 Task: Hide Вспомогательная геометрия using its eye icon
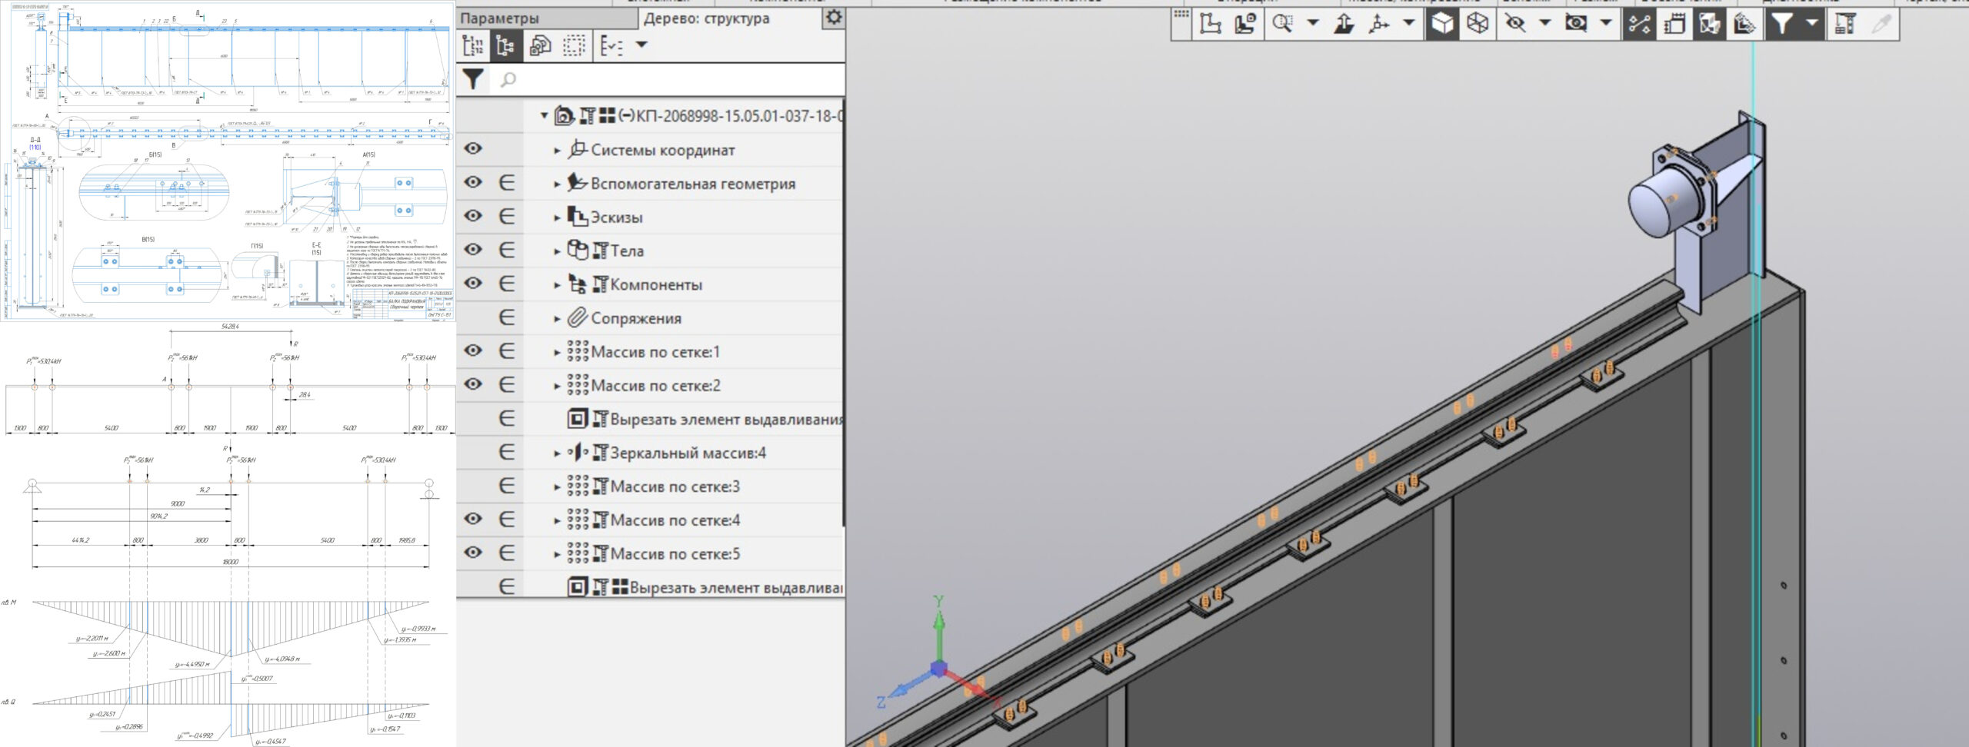click(x=473, y=182)
